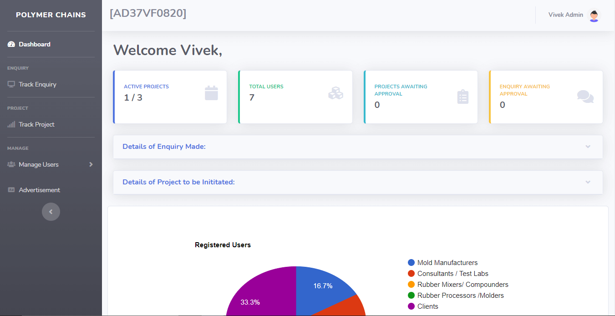
Task: Click the POLYMER CHAINS brand link
Action: [x=51, y=15]
